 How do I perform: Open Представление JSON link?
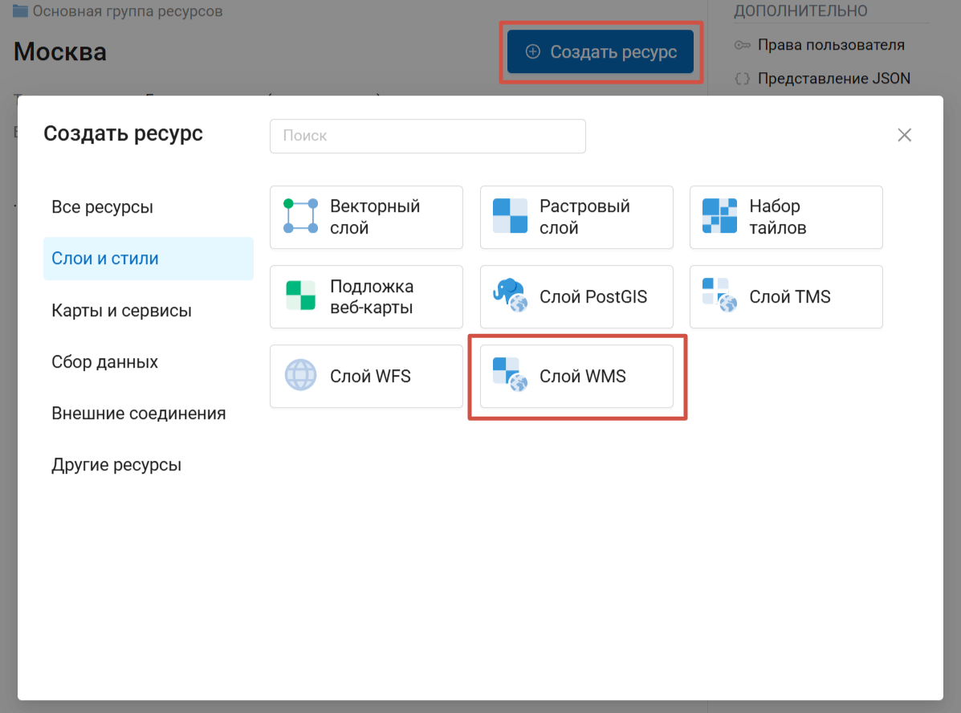(x=833, y=79)
